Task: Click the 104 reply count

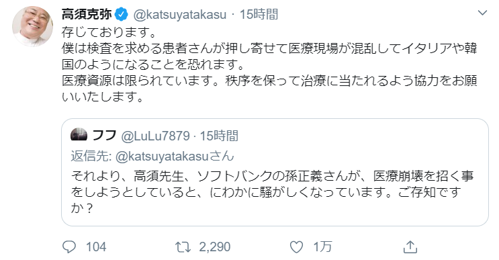Action: pyautogui.click(x=96, y=247)
